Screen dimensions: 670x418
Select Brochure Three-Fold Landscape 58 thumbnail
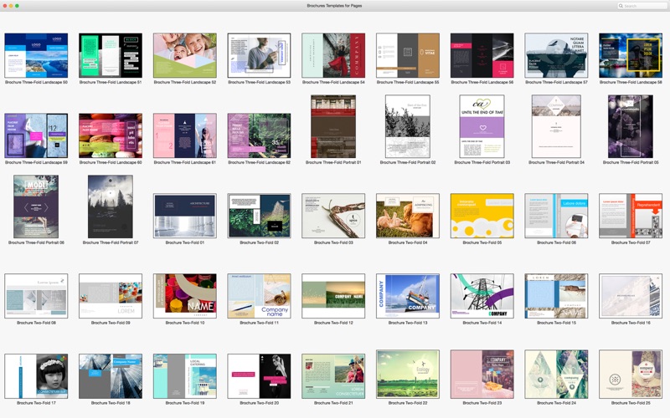tap(631, 55)
